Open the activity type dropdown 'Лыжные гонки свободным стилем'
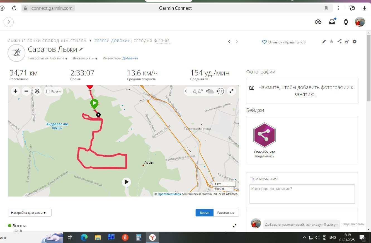This screenshot has height=243, width=371. pyautogui.click(x=50, y=41)
